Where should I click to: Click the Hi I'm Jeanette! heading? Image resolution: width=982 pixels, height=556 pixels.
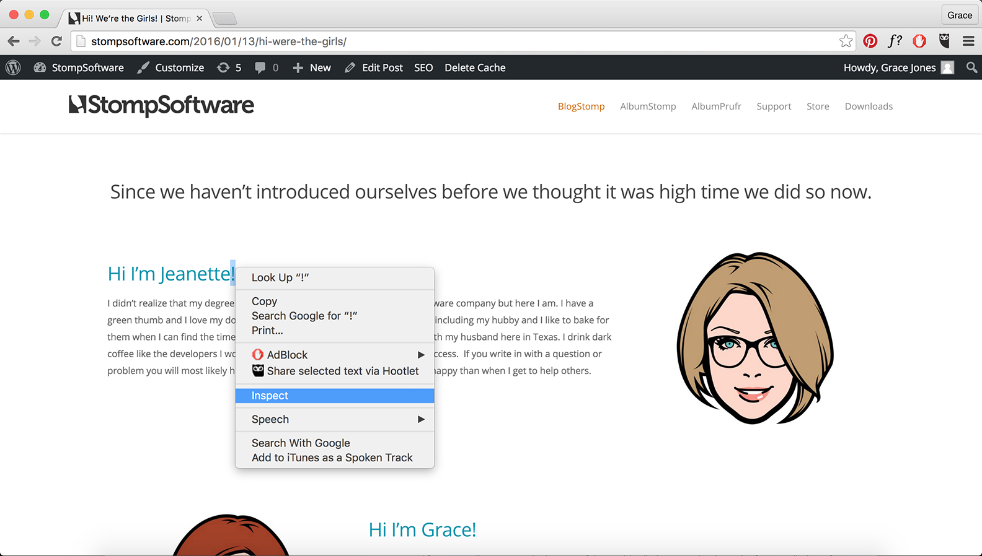171,274
